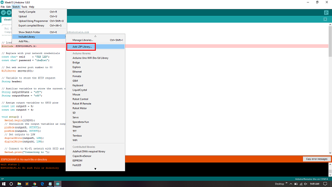Include the EEPROM library
Screen dimensions: 332x187
[95, 160]
